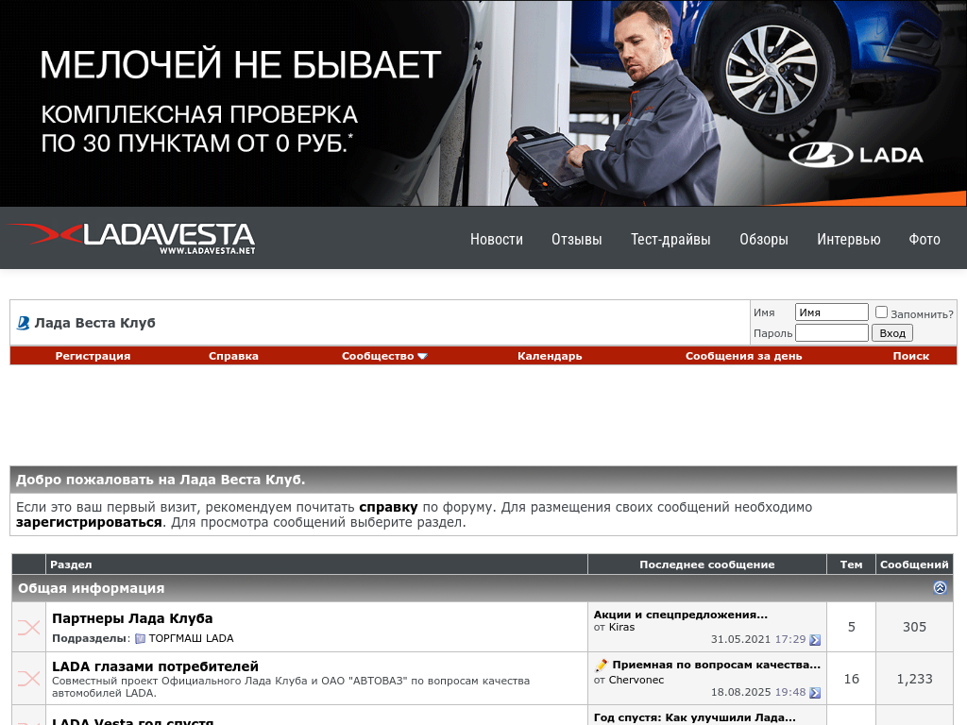Open the справку help link in welcome text
Screen dimensions: 967x725
pyautogui.click(x=387, y=507)
